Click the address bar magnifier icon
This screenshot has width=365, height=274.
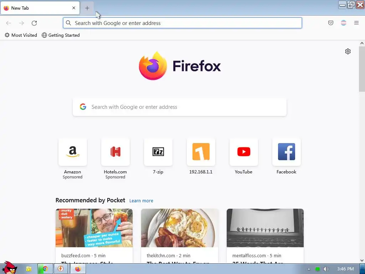click(x=68, y=23)
